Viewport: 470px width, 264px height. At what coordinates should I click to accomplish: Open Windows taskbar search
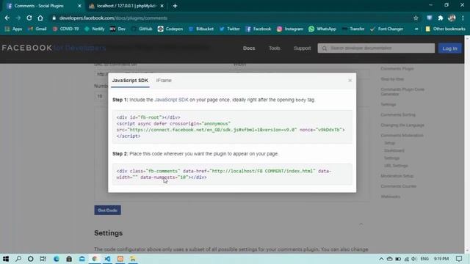tap(18, 259)
